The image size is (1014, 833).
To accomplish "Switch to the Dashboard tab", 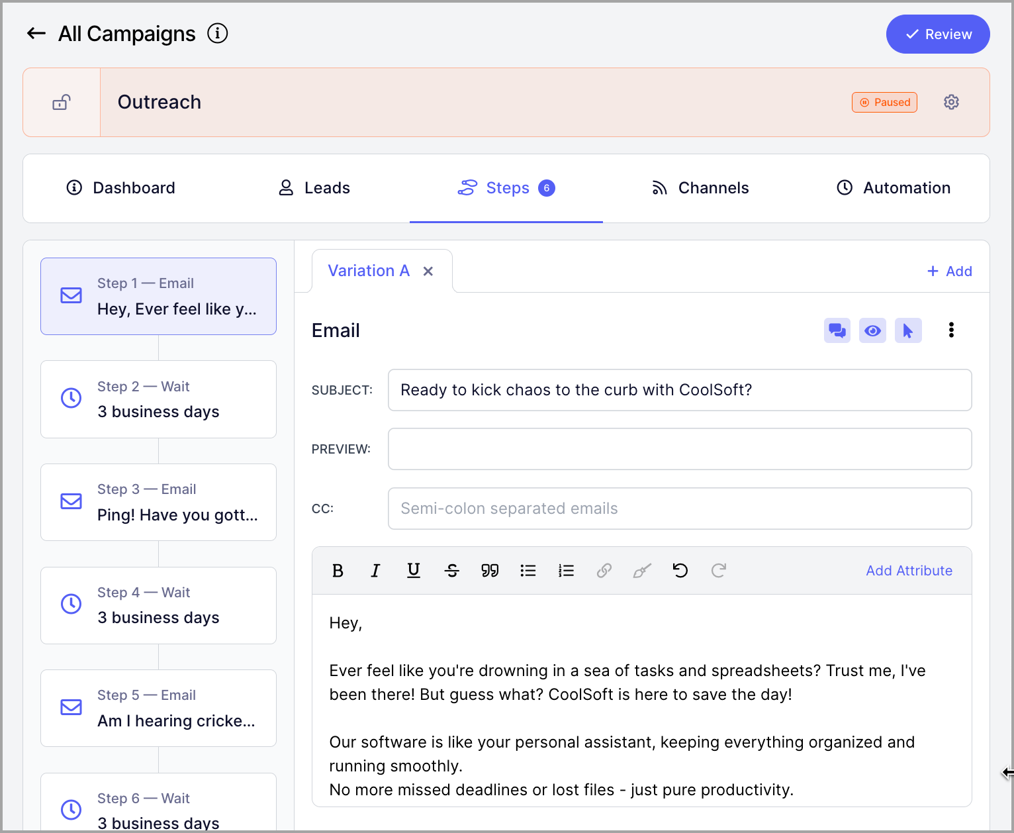I will click(120, 188).
